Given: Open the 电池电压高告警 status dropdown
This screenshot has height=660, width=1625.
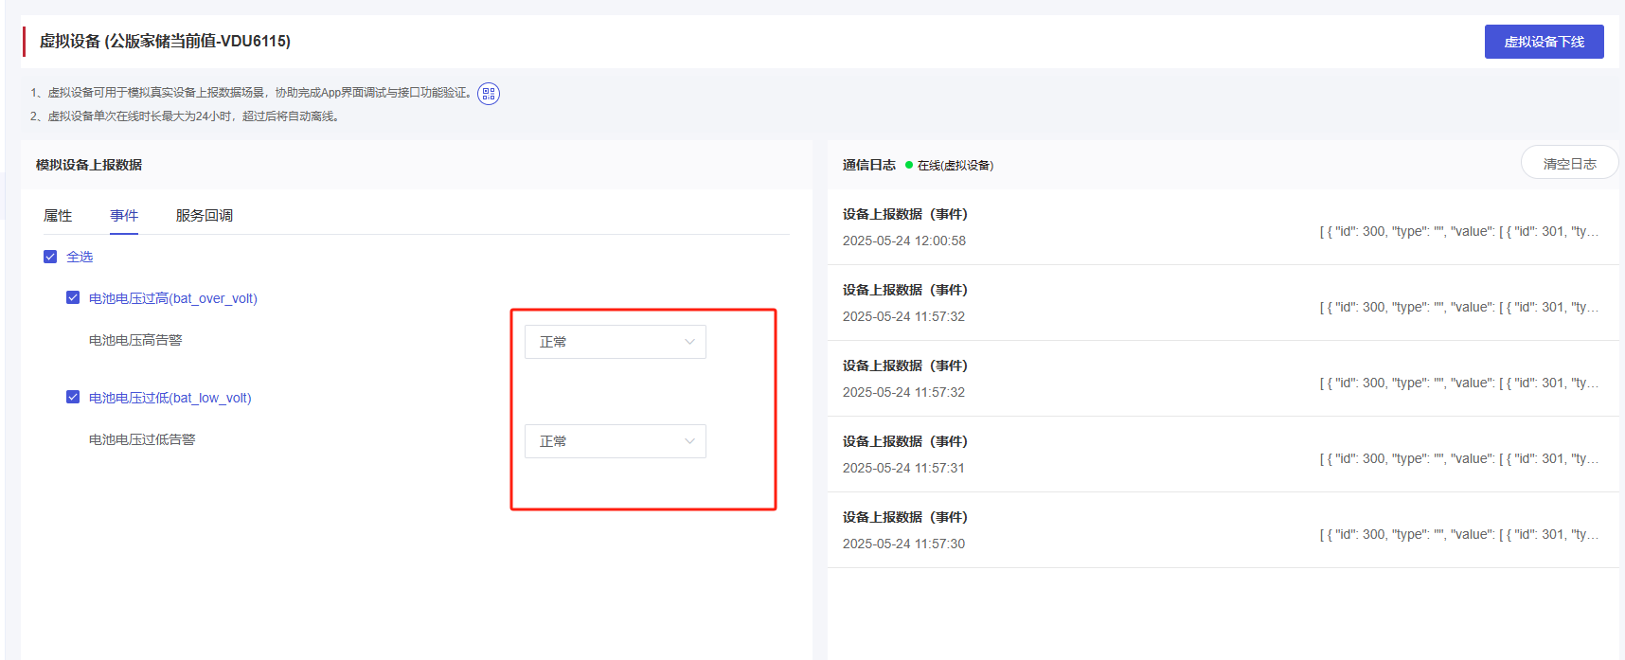Looking at the screenshot, I should pyautogui.click(x=616, y=342).
